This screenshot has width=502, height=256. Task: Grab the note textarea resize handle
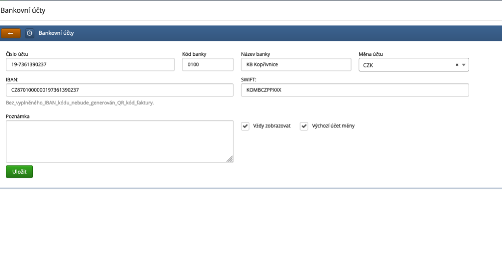230,159
